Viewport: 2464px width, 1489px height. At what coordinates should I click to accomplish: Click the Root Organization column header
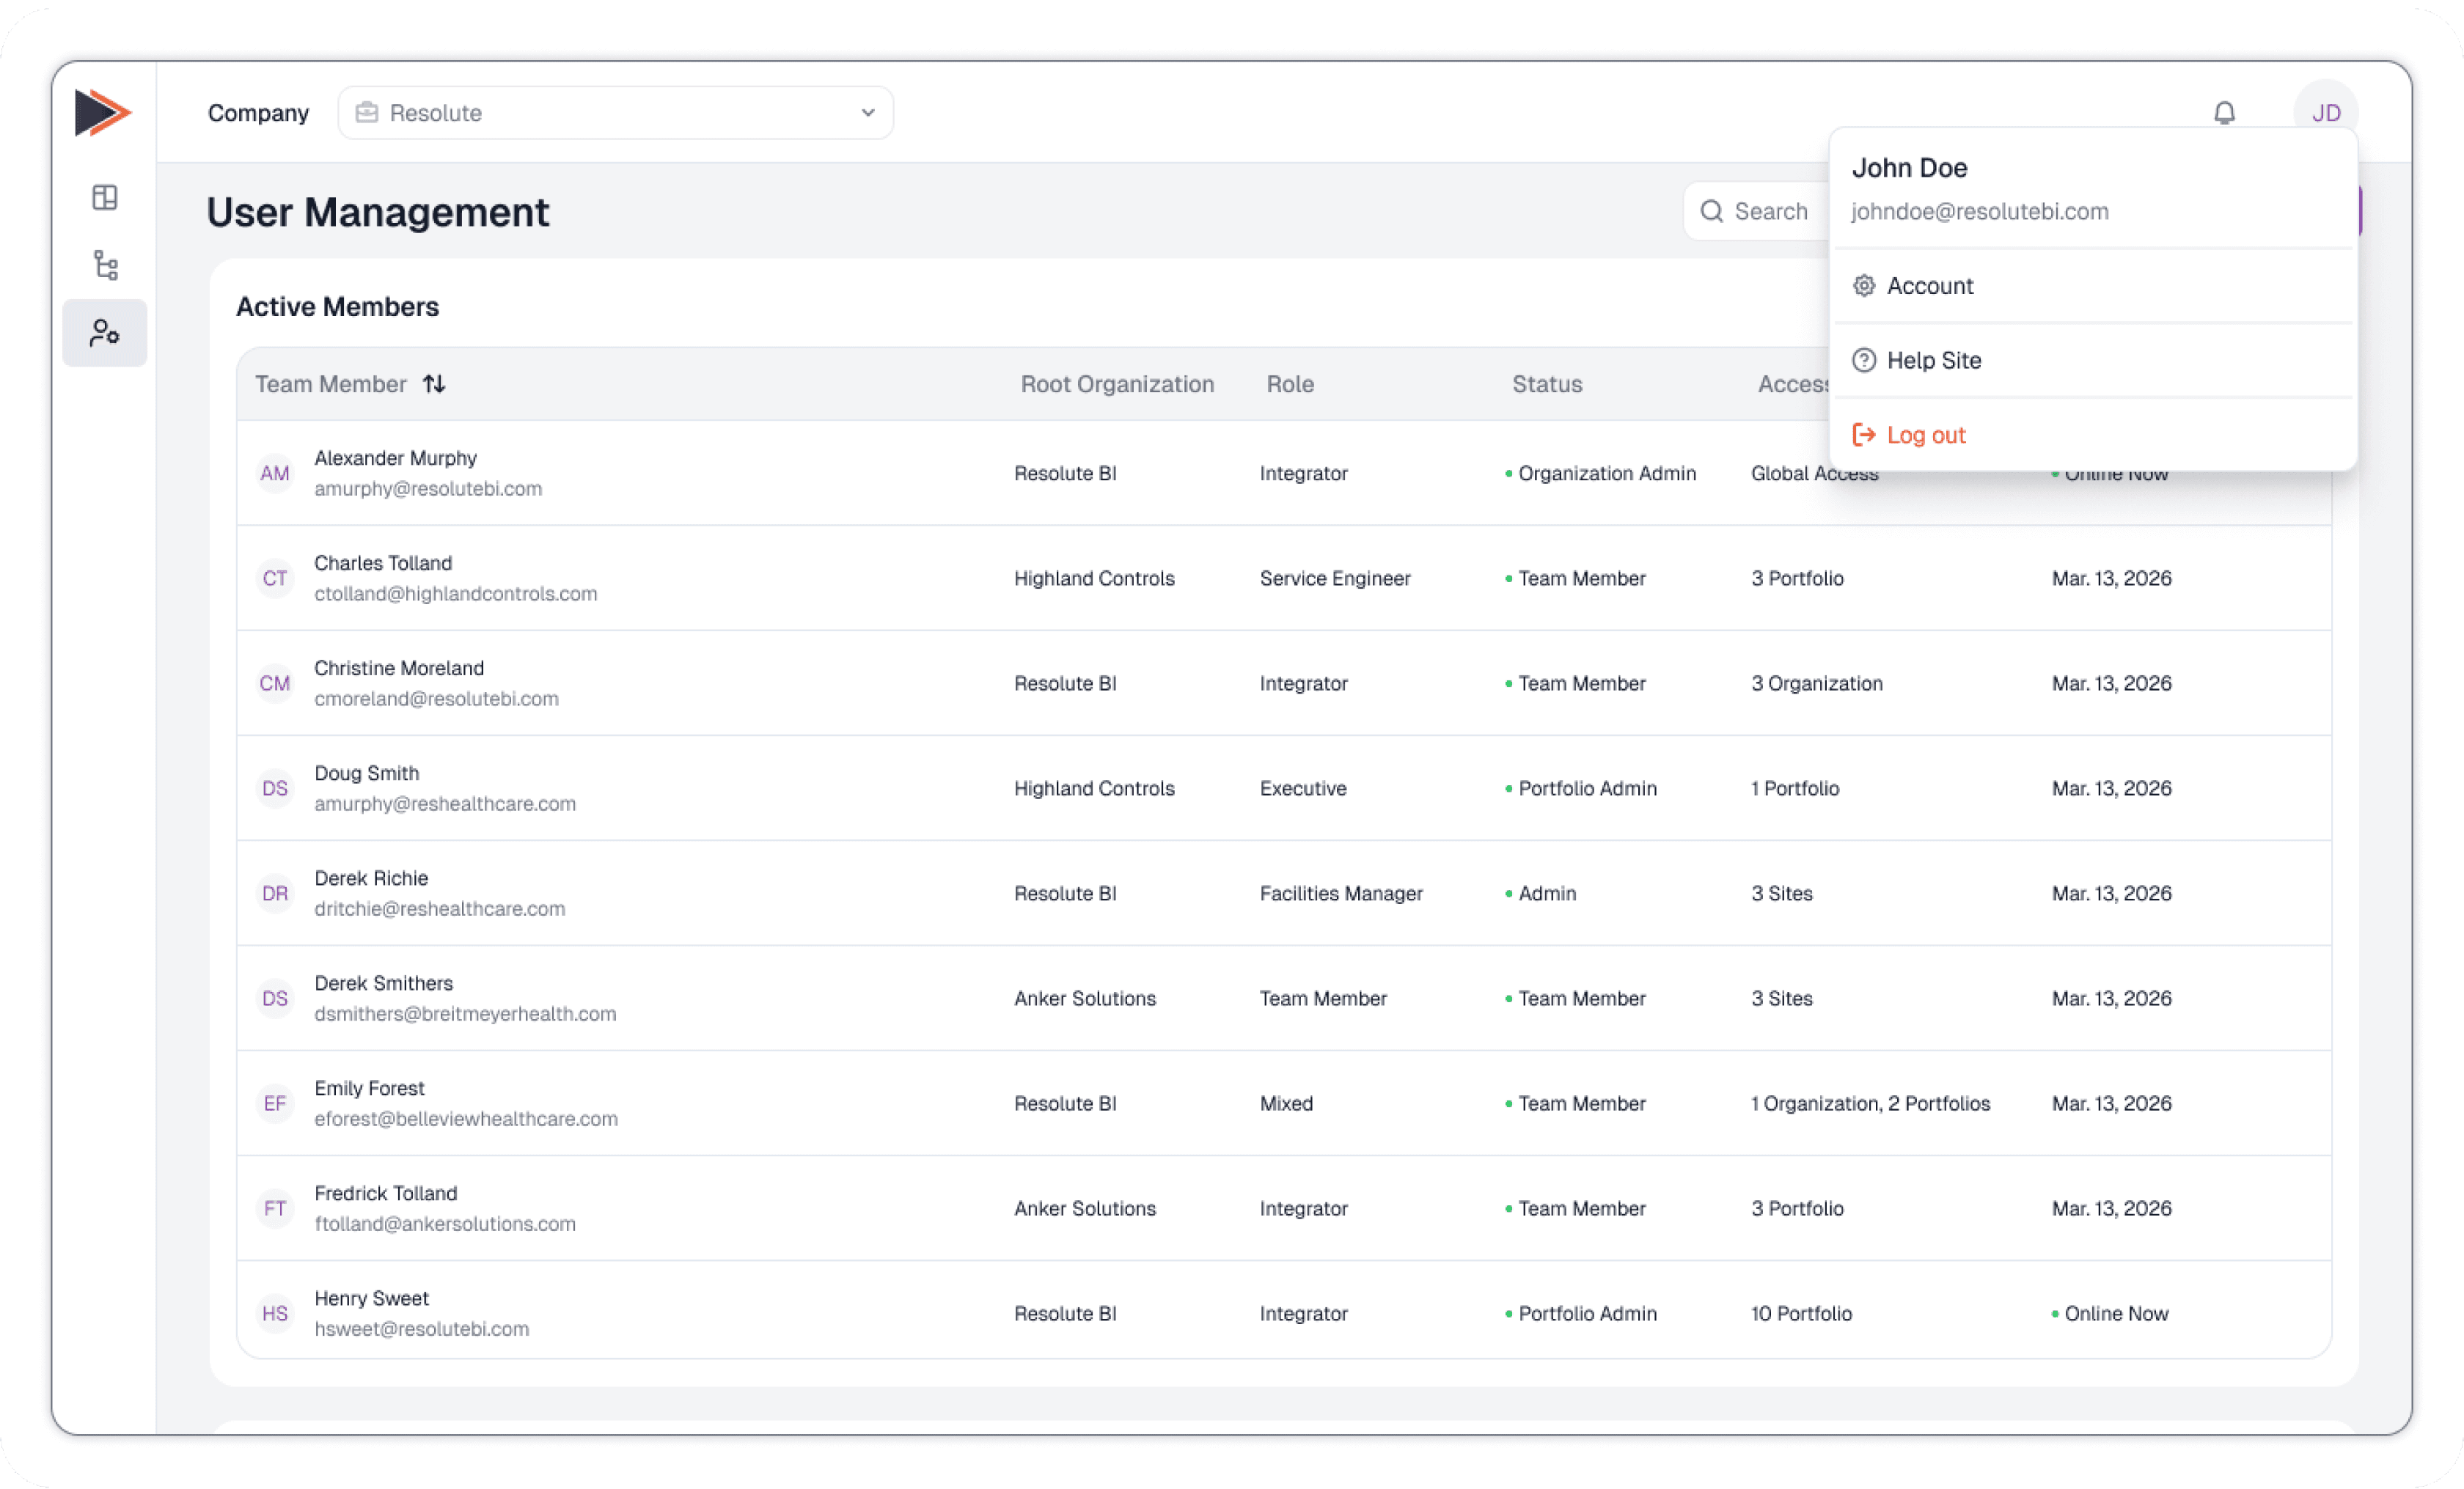coord(1117,384)
